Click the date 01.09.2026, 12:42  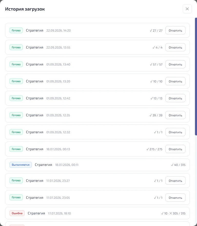(x=58, y=98)
